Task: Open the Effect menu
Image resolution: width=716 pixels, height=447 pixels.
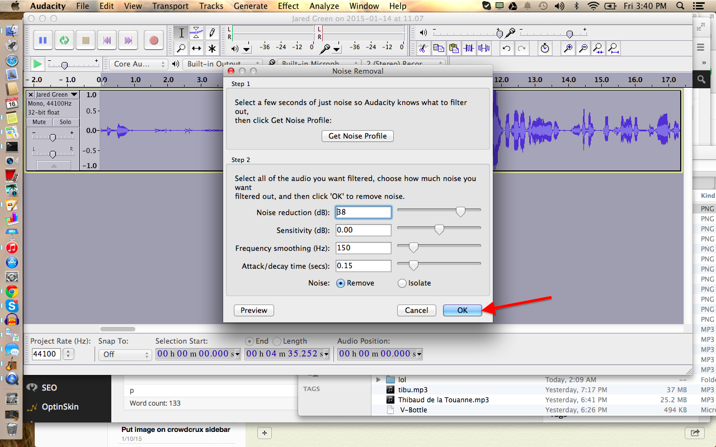Action: (288, 6)
